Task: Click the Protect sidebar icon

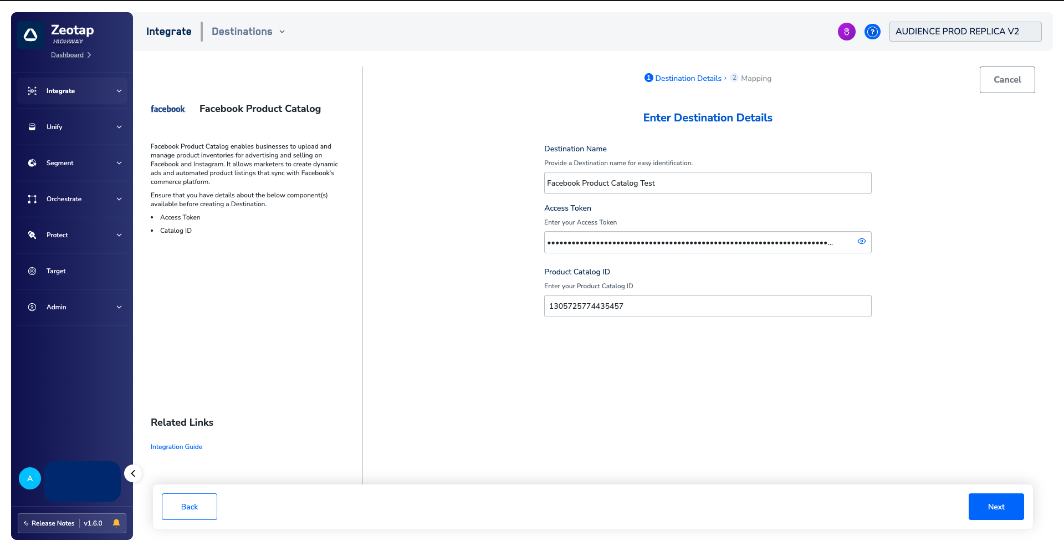Action: pyautogui.click(x=32, y=235)
